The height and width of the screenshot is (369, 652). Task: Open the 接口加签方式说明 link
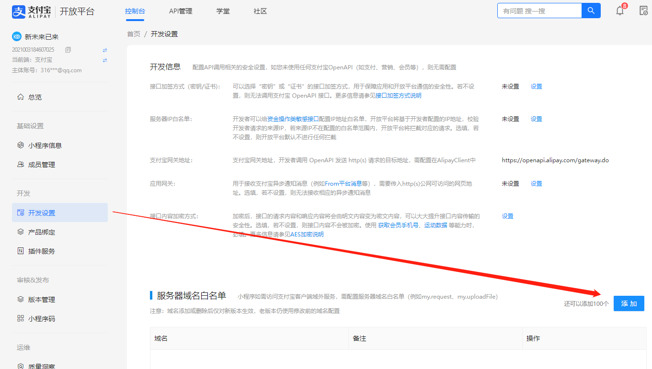tap(399, 96)
